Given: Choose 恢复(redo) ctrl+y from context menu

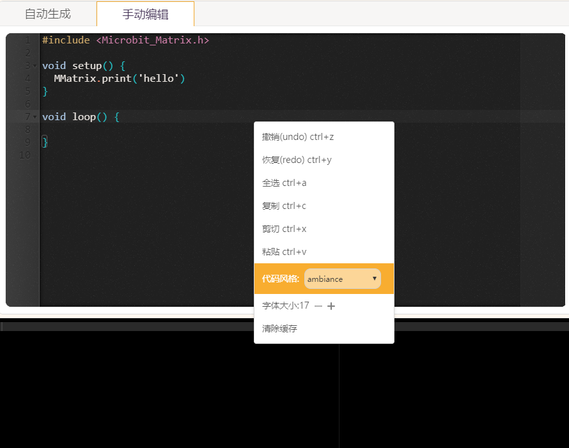Looking at the screenshot, I should point(323,160).
